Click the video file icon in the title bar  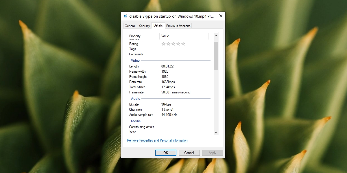tap(125, 16)
